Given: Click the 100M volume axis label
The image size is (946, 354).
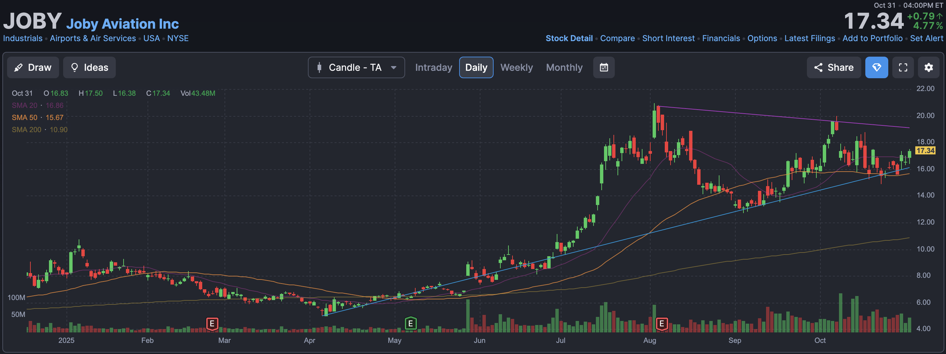Looking at the screenshot, I should coord(17,298).
